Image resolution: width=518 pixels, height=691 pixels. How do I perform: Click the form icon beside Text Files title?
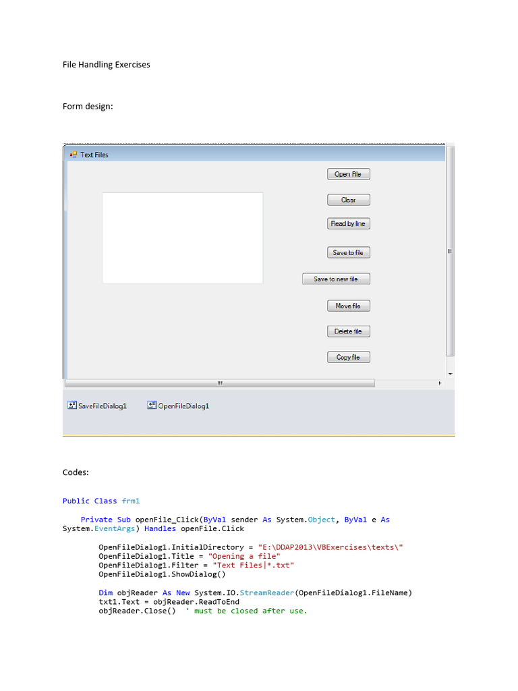tap(73, 155)
